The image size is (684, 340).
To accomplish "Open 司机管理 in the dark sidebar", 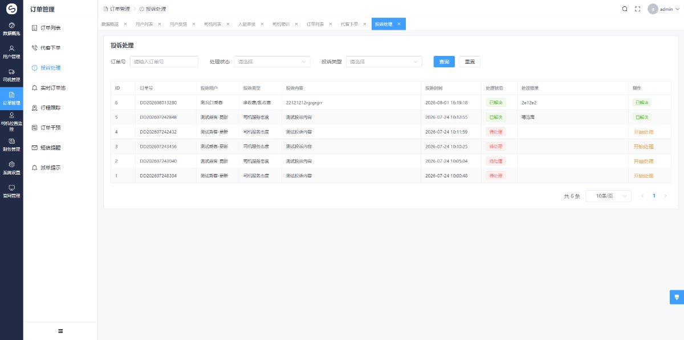I will pos(11,75).
